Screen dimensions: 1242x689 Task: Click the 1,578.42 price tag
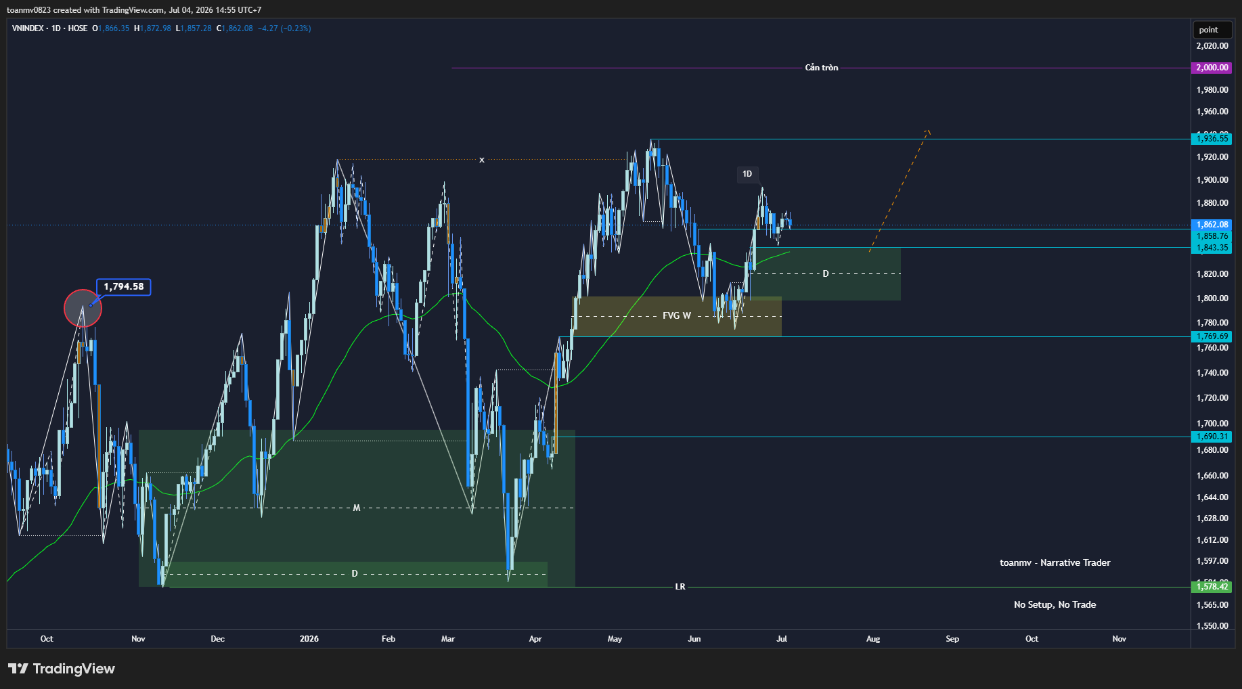coord(1212,587)
